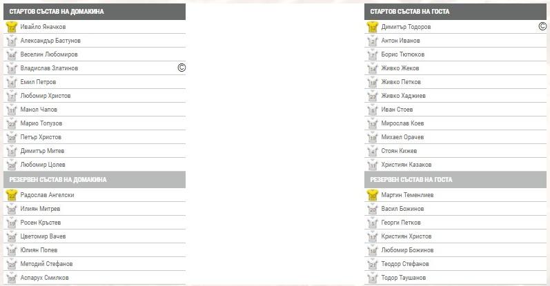550x286 pixels.
Task: Open substitute Цветомир Вачев's name link
Action: [x=43, y=236]
